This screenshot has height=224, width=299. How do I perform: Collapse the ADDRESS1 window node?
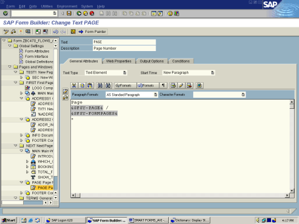21,98
